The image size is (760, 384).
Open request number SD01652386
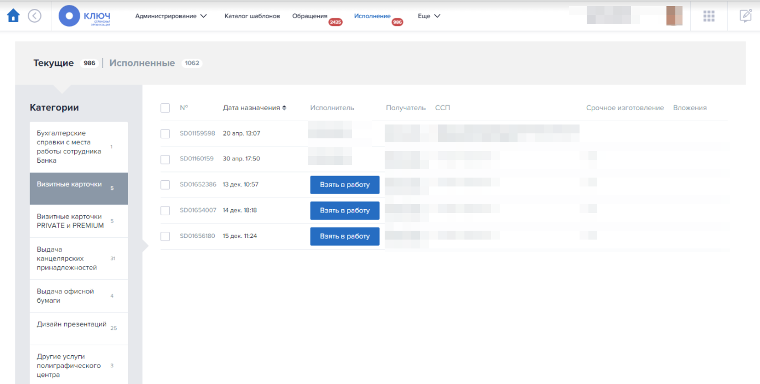click(198, 185)
